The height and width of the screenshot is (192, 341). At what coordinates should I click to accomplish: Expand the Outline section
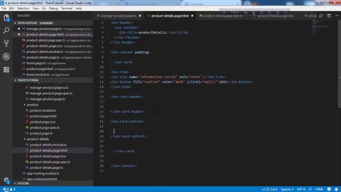(53, 183)
